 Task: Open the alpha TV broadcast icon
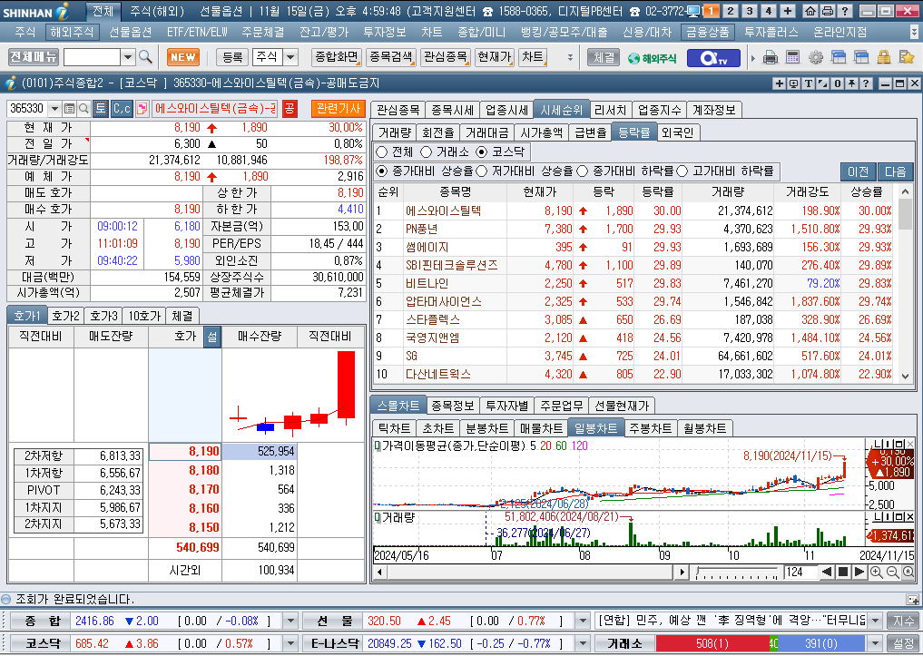[x=712, y=58]
